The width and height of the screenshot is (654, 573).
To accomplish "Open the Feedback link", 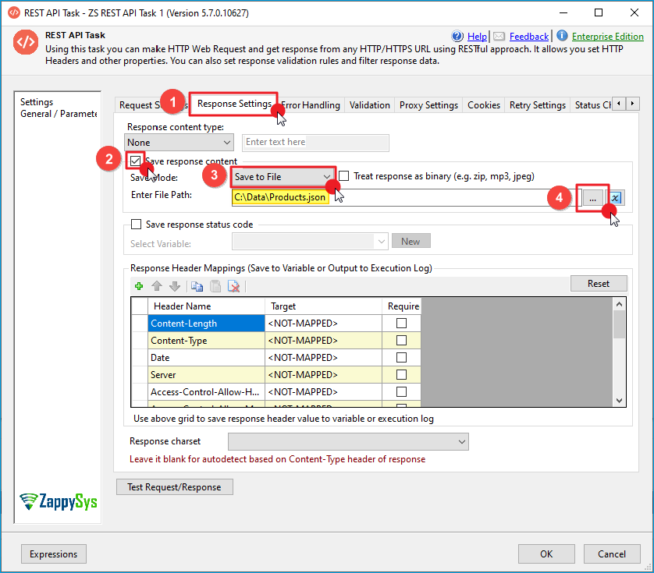I will coord(529,37).
